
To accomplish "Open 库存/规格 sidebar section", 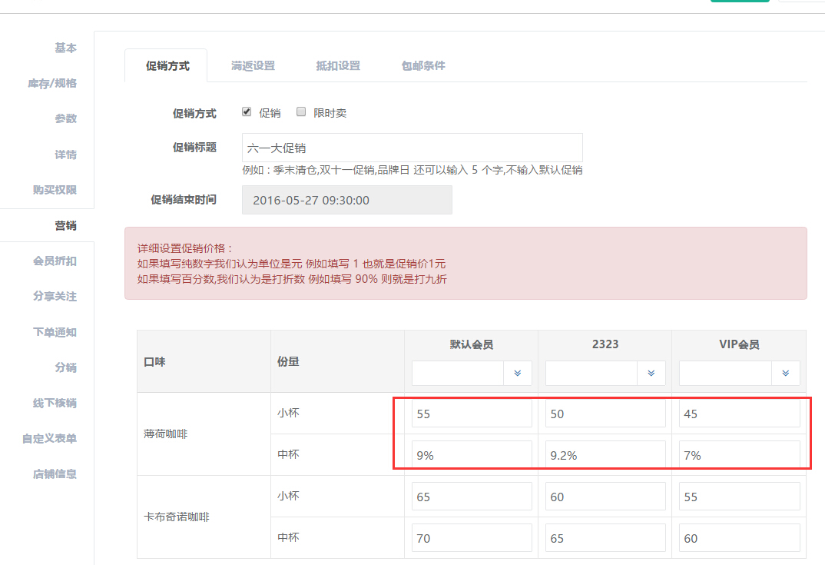I will coord(52,83).
